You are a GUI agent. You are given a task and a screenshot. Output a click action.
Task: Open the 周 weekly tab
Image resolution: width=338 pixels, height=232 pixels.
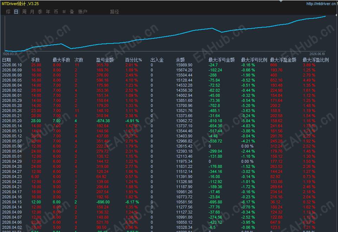24,12
